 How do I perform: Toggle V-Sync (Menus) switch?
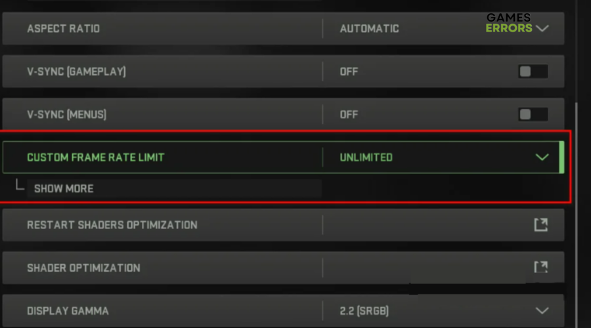pyautogui.click(x=532, y=115)
